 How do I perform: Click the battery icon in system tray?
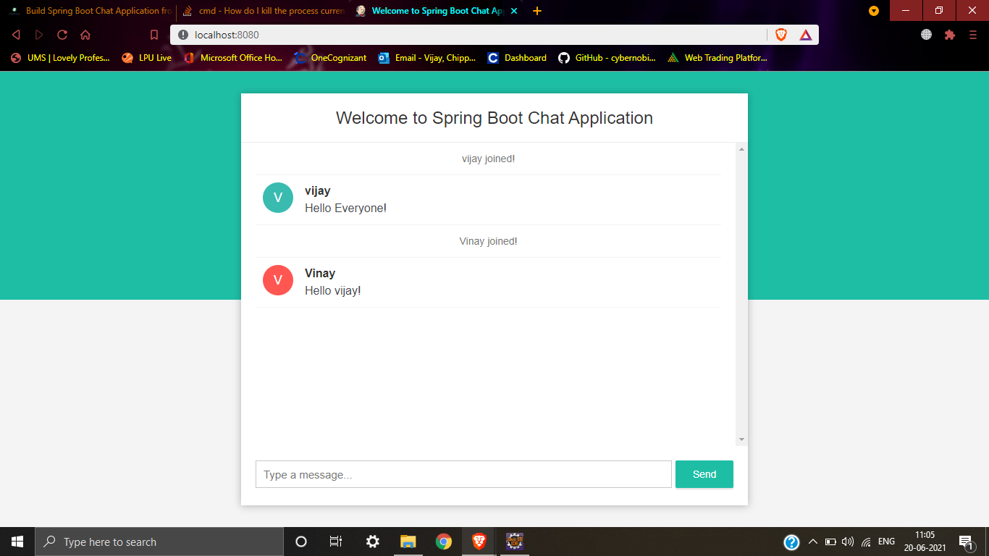point(830,542)
